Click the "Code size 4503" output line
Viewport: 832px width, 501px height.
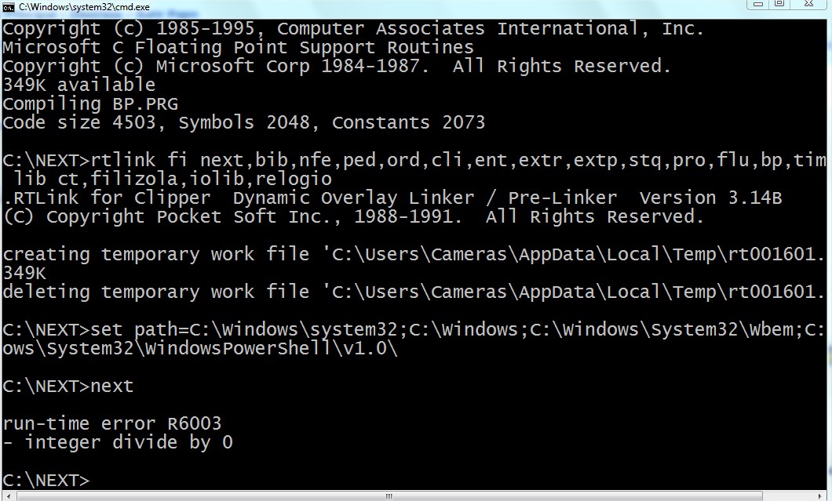click(x=244, y=122)
